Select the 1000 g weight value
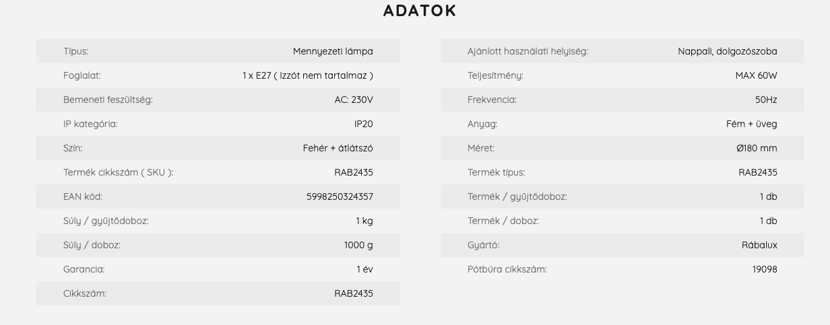 tap(358, 245)
